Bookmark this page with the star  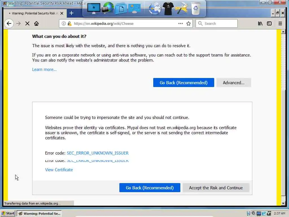coord(188,23)
